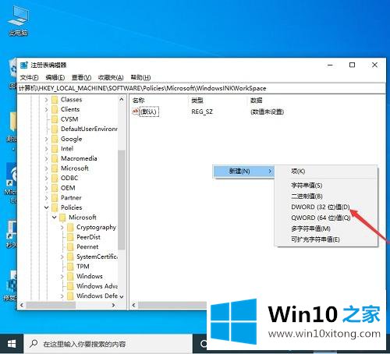The image size is (390, 354).
Task: Open the This PC desktop icon
Action: [18, 21]
